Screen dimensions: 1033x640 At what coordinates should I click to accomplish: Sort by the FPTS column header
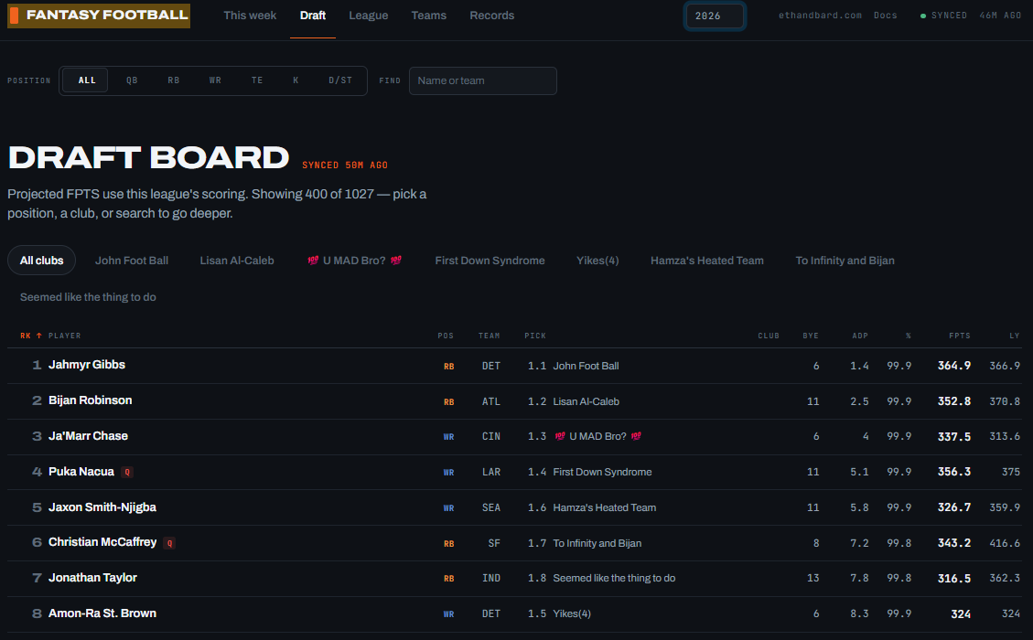coord(959,336)
